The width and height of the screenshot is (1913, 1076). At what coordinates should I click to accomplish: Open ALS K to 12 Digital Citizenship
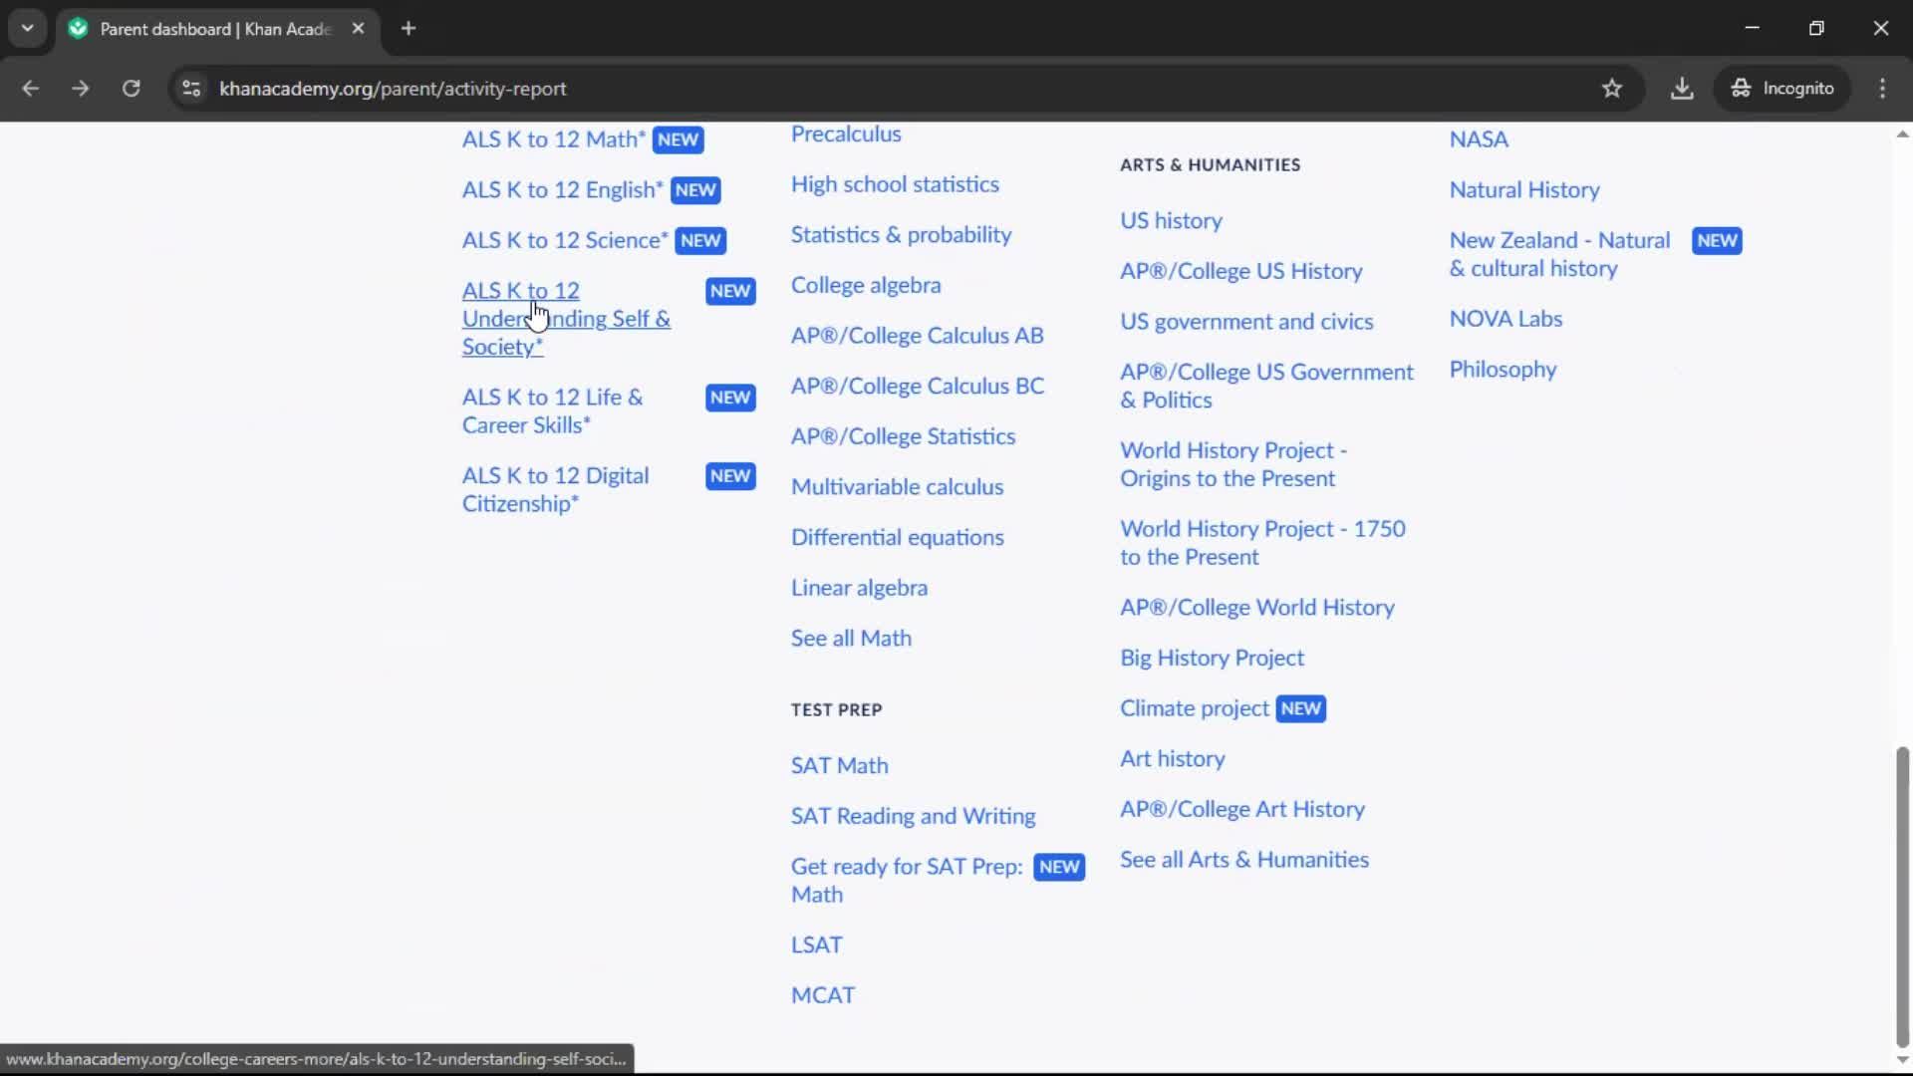click(555, 490)
